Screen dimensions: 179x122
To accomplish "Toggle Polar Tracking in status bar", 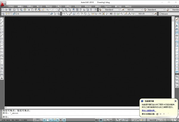I will (x=44, y=120).
